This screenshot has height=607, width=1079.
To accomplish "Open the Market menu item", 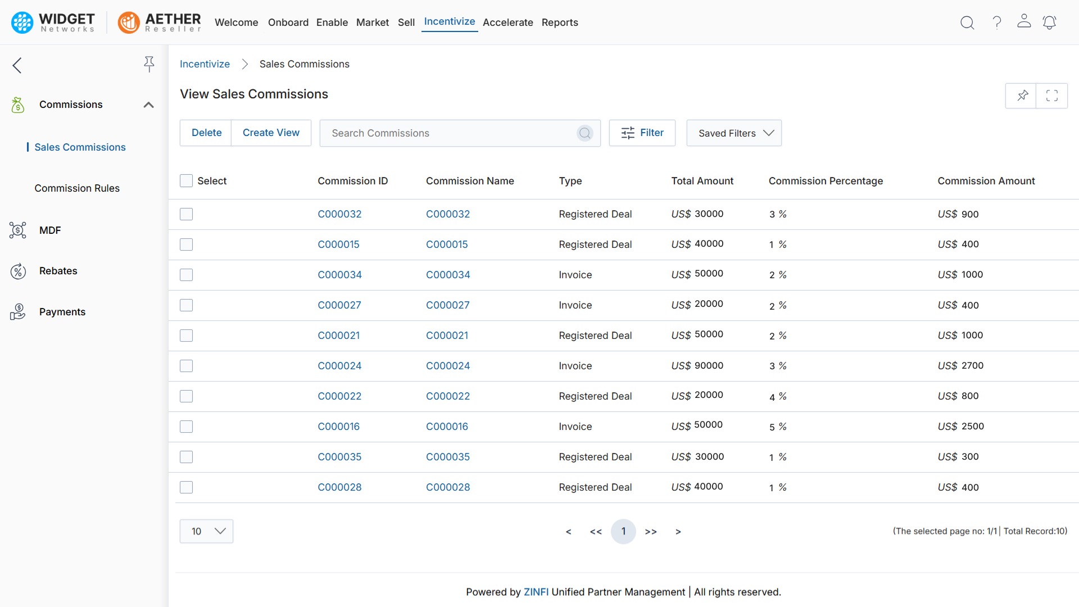I will click(372, 22).
